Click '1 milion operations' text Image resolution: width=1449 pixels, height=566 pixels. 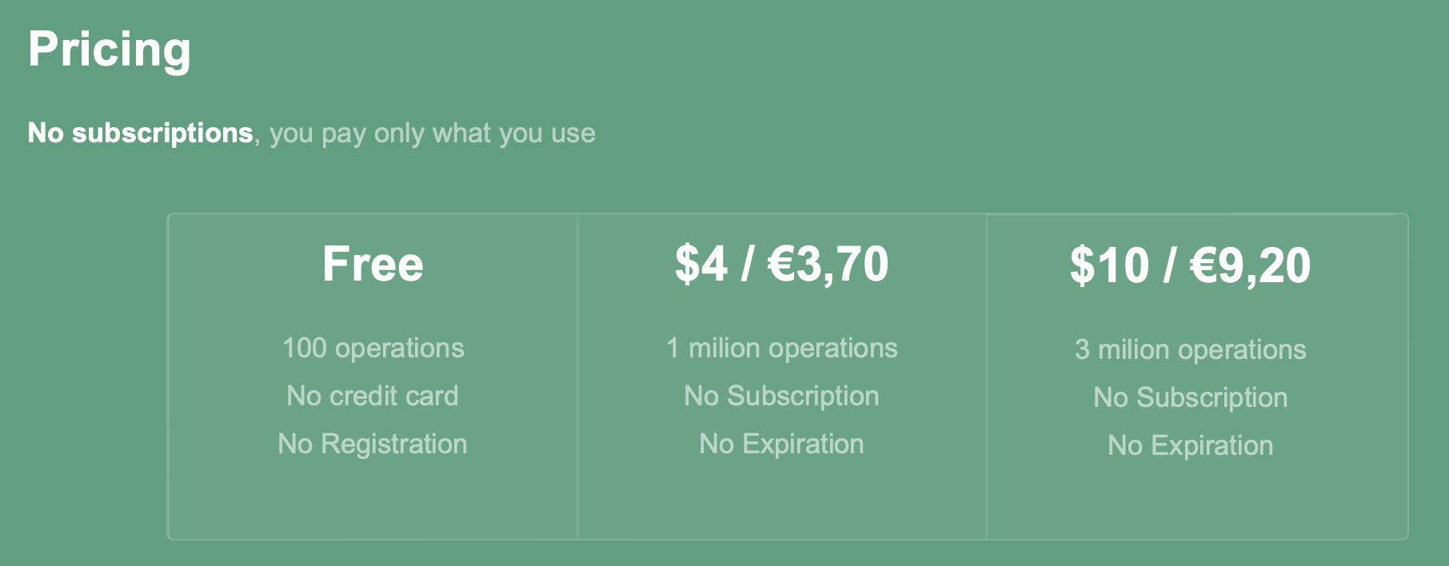pos(781,348)
